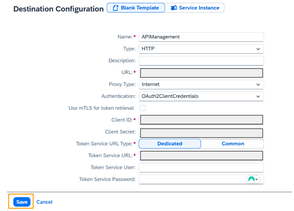
Task: Open the Authentication dropdown showing OAuth2ClientCredentials
Action: (x=201, y=96)
